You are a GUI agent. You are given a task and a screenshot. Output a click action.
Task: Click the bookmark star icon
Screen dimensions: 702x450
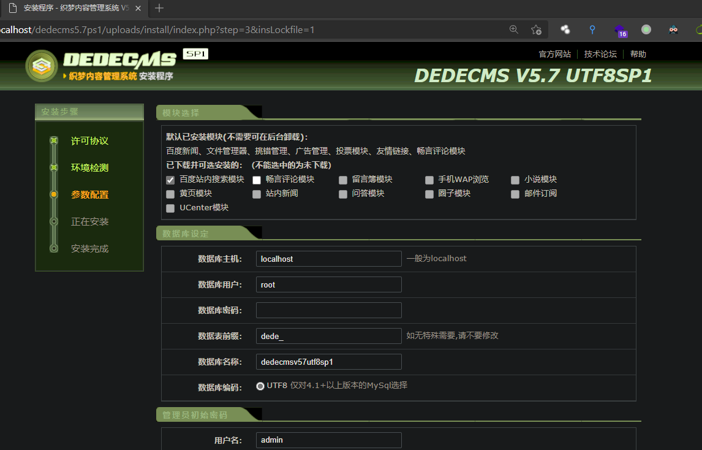(536, 29)
